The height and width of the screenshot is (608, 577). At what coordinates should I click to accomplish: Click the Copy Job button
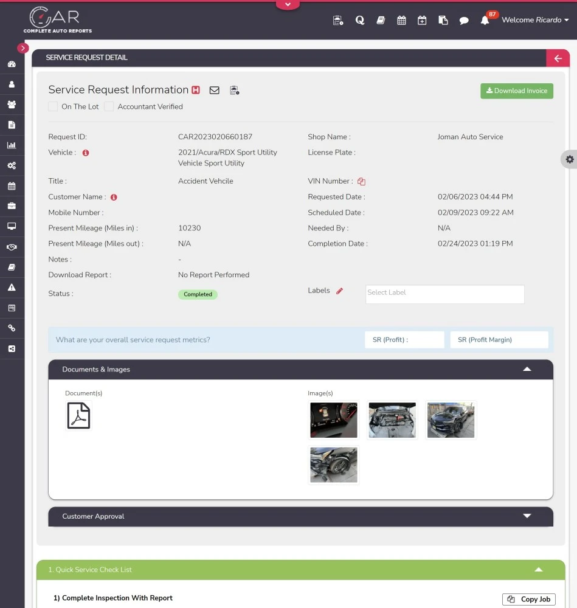pos(528,599)
